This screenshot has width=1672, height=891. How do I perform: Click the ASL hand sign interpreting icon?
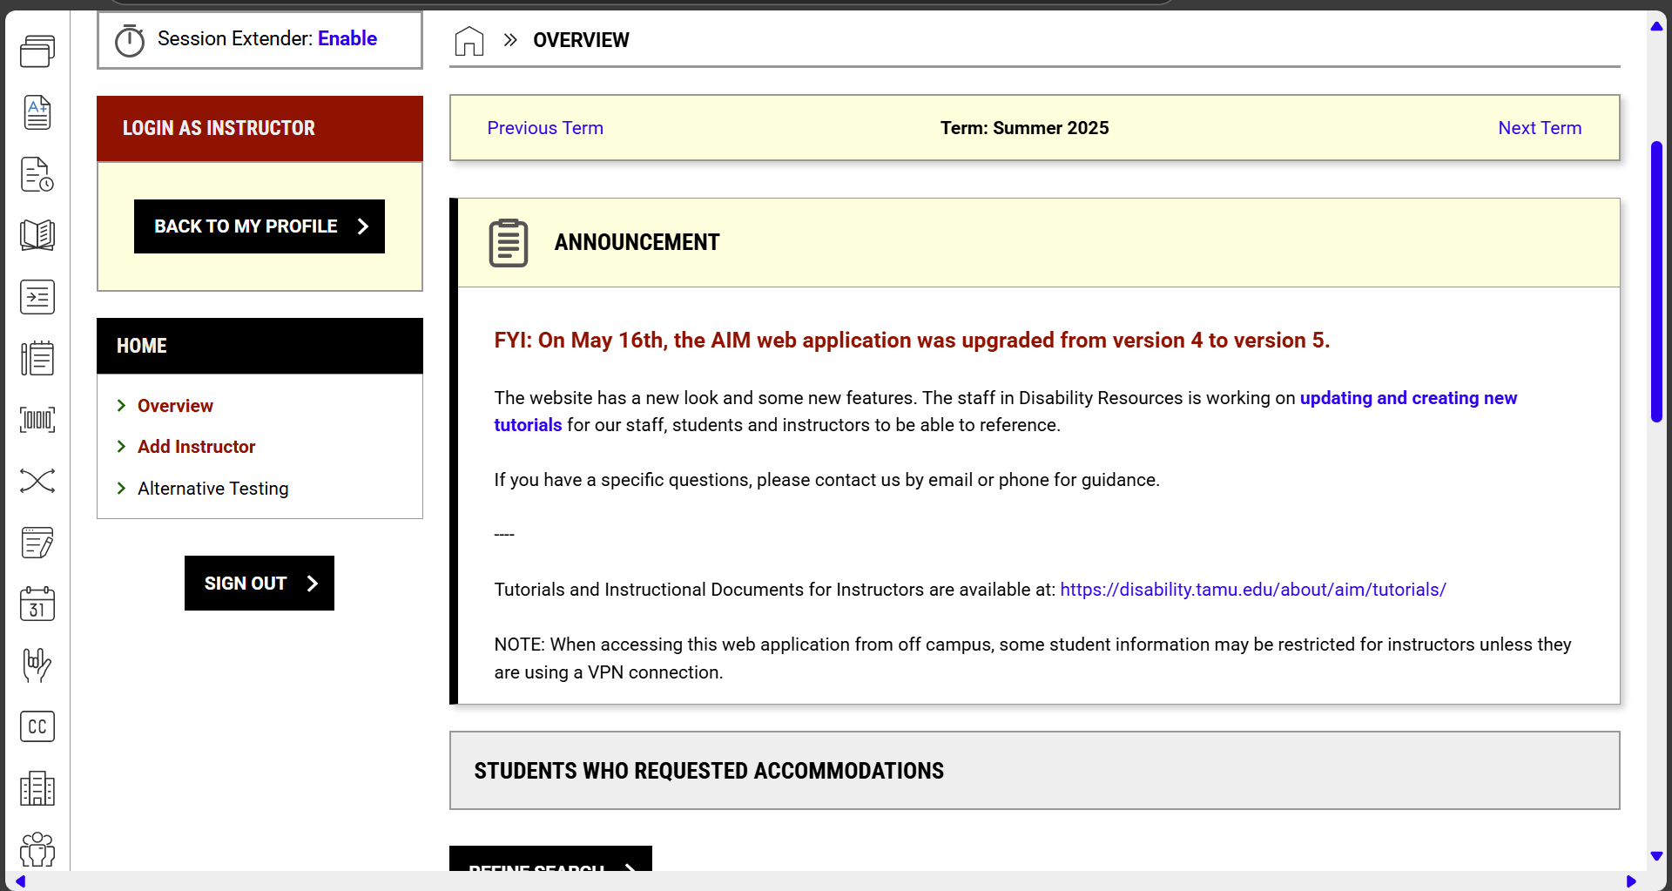pos(37,665)
